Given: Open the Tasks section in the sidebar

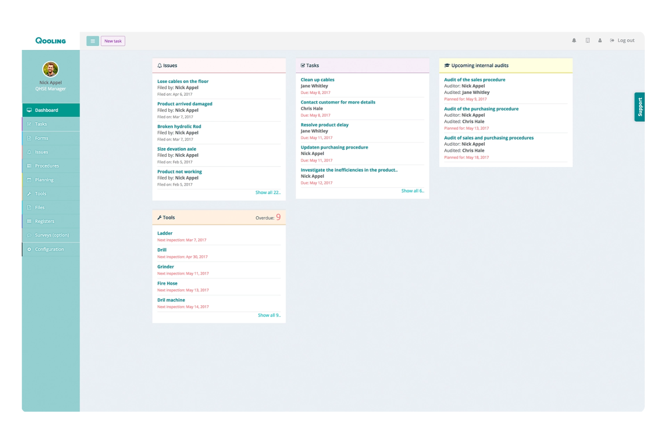Looking at the screenshot, I should (41, 124).
